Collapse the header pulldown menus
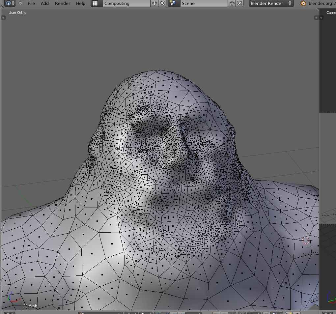The image size is (336, 314). pos(20,3)
